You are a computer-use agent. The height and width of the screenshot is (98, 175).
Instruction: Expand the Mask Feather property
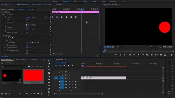pos(5,45)
